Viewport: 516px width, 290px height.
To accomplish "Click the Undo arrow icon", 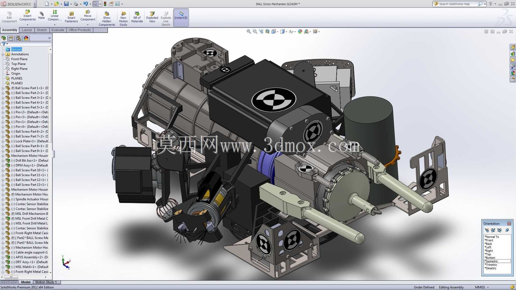I will [x=85, y=4].
